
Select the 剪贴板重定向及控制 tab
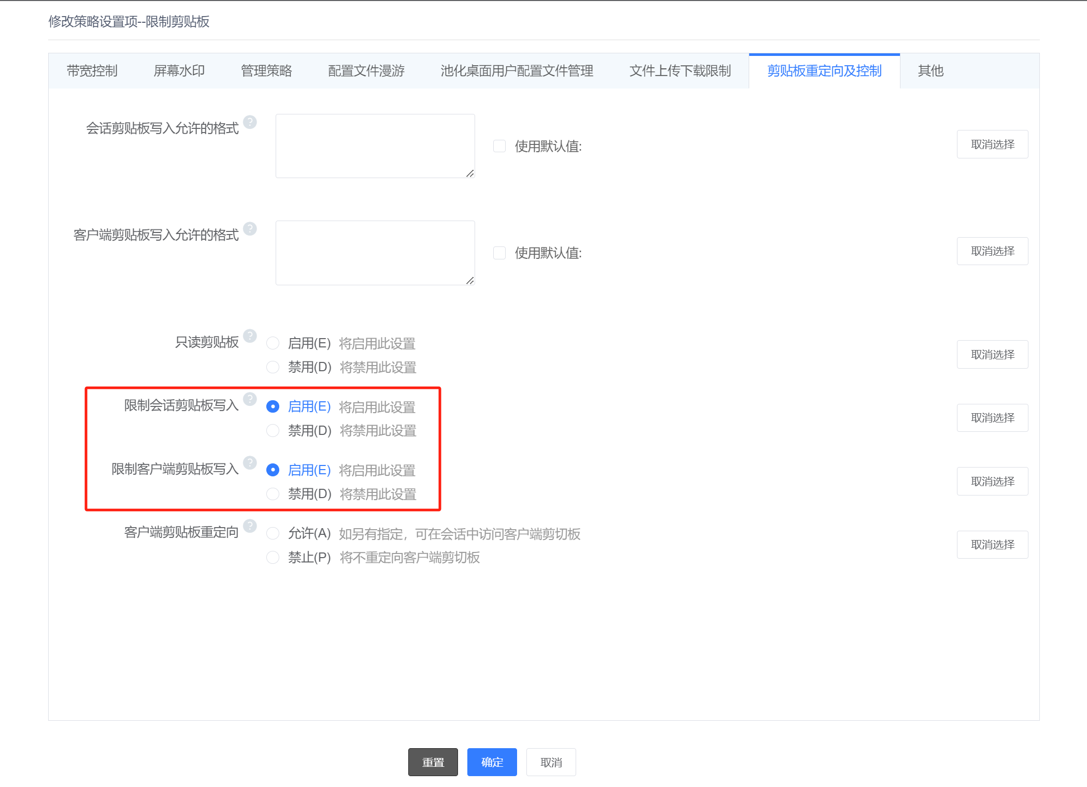[824, 71]
